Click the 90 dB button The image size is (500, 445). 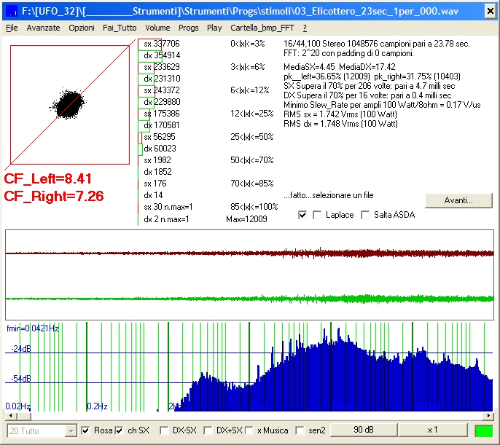coord(364,430)
